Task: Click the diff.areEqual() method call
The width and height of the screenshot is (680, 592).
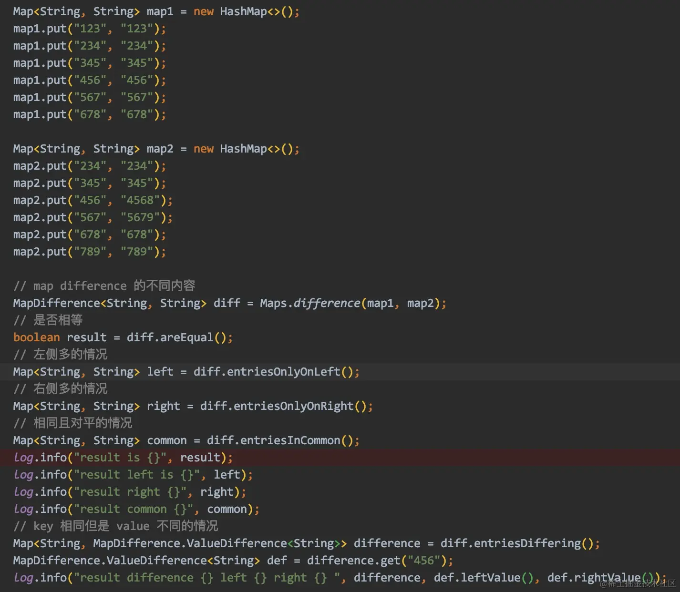Action: [176, 337]
